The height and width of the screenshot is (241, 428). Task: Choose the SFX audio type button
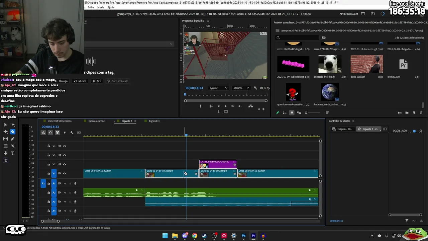[97, 81]
